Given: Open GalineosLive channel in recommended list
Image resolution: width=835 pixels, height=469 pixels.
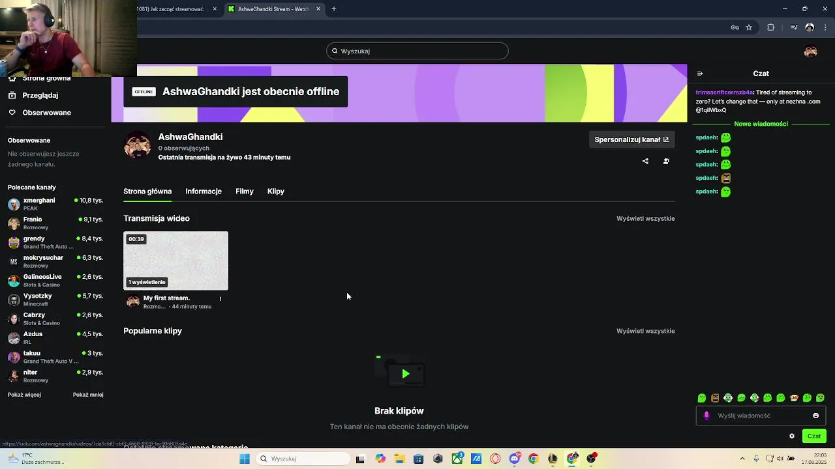Looking at the screenshot, I should tap(55, 281).
